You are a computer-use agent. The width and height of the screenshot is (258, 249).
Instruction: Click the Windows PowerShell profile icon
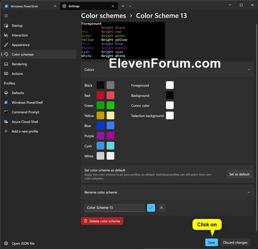pos(6,102)
